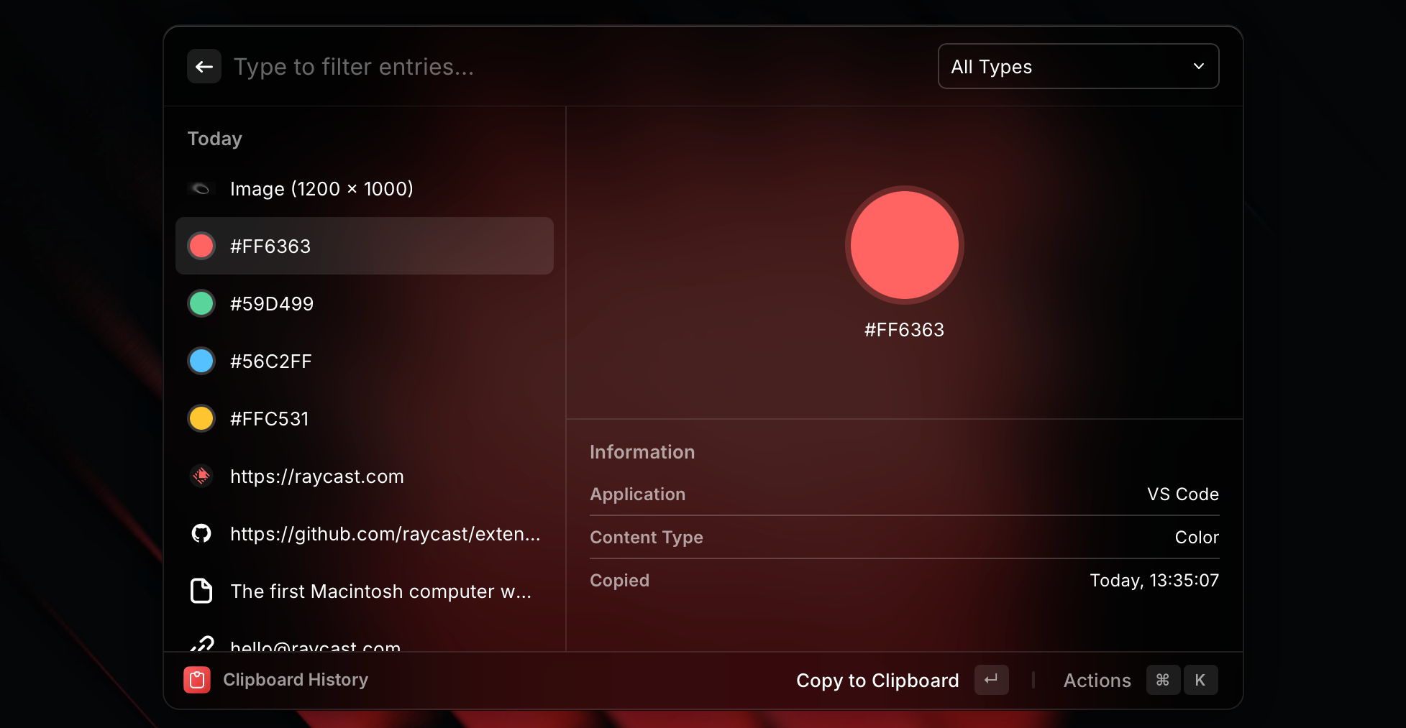Select the github.com/raycast link entry
Image resolution: width=1406 pixels, height=728 pixels.
(x=385, y=534)
